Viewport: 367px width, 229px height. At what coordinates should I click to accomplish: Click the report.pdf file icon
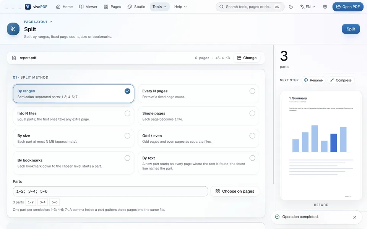point(14,58)
